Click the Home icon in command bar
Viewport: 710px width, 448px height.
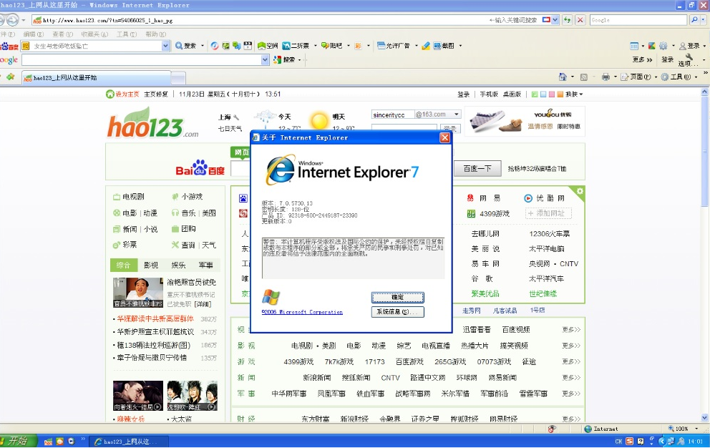pos(563,77)
